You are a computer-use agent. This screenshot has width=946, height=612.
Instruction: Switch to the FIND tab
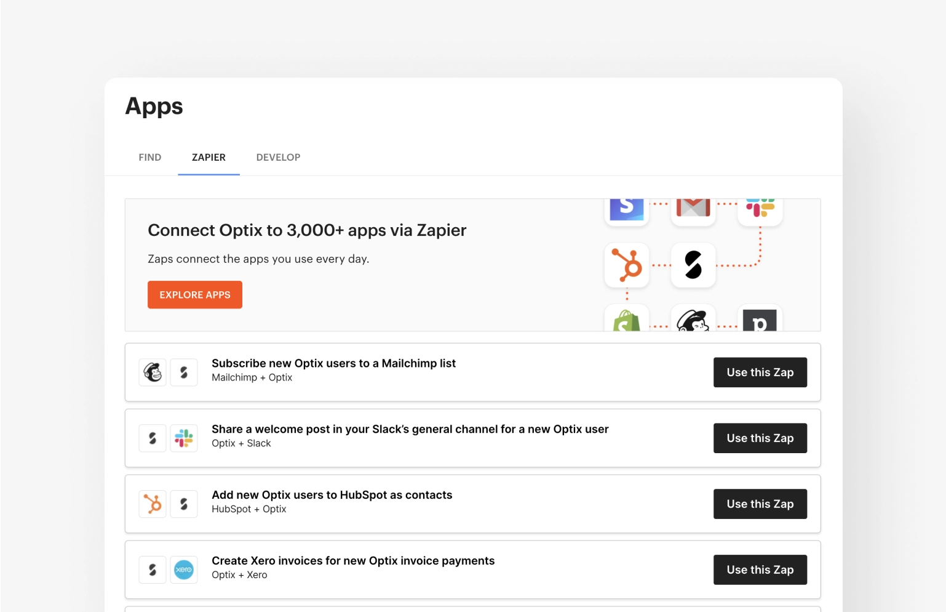[x=149, y=157]
